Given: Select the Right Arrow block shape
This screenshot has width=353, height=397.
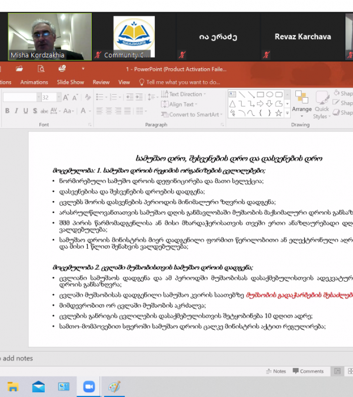Looking at the screenshot, I should tap(260, 104).
